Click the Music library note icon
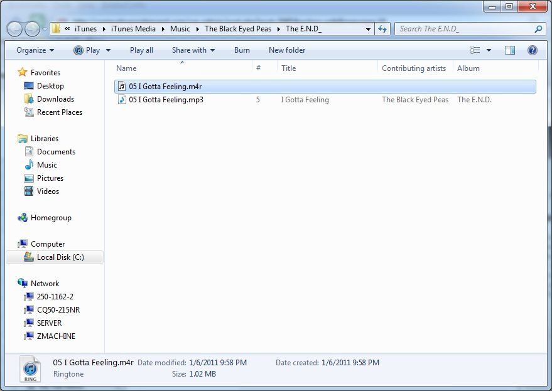Screen dimensions: 552x391 click(29, 164)
